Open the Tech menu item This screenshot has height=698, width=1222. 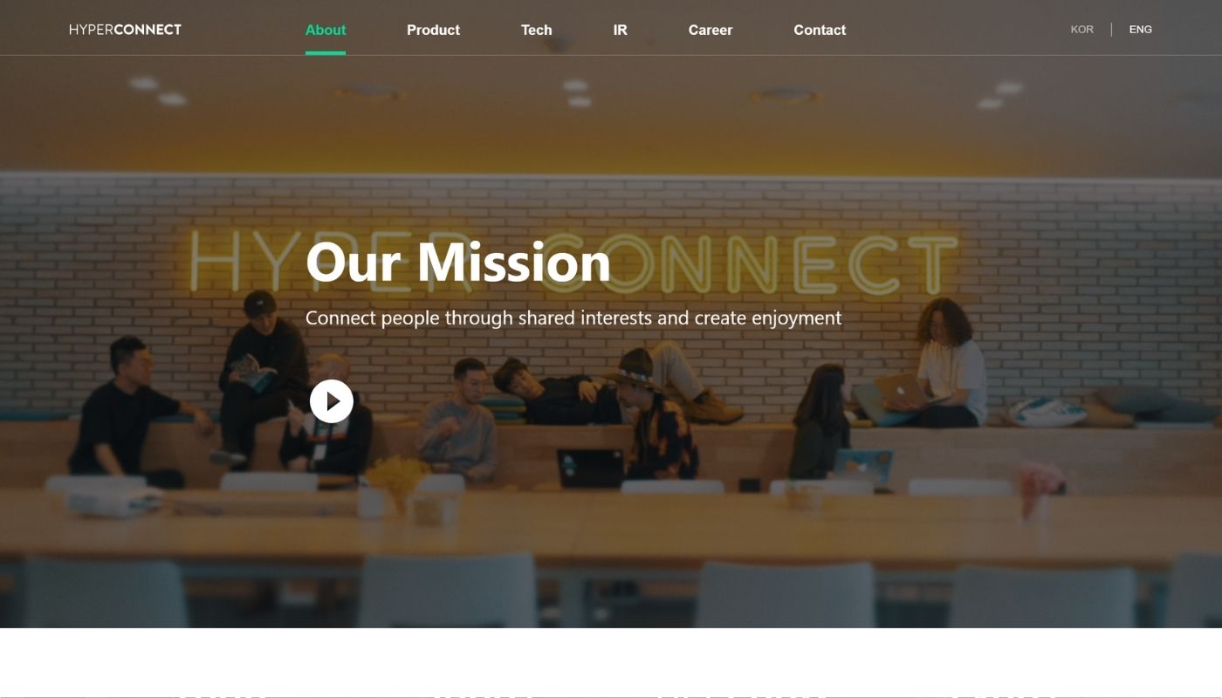coord(537,30)
